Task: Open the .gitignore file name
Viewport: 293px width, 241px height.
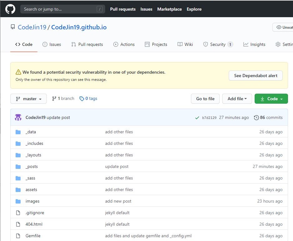Action: [x=35, y=213]
